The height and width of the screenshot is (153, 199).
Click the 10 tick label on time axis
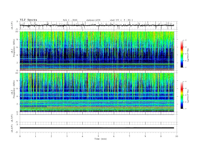click(x=177, y=136)
